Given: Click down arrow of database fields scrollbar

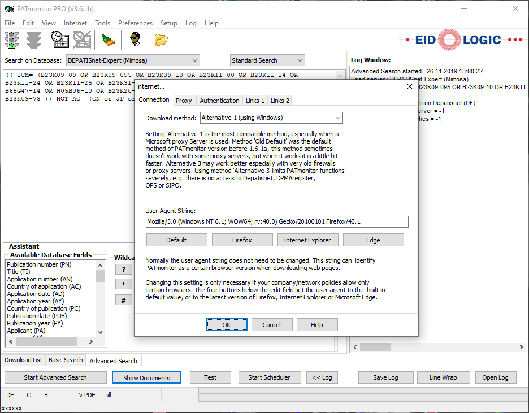Looking at the screenshot, I should click(100, 332).
